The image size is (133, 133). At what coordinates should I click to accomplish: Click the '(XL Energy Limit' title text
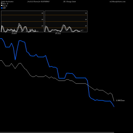coord(69,2)
